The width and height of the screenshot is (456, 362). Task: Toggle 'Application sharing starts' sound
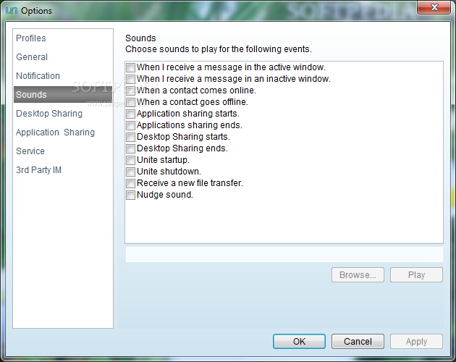[130, 114]
